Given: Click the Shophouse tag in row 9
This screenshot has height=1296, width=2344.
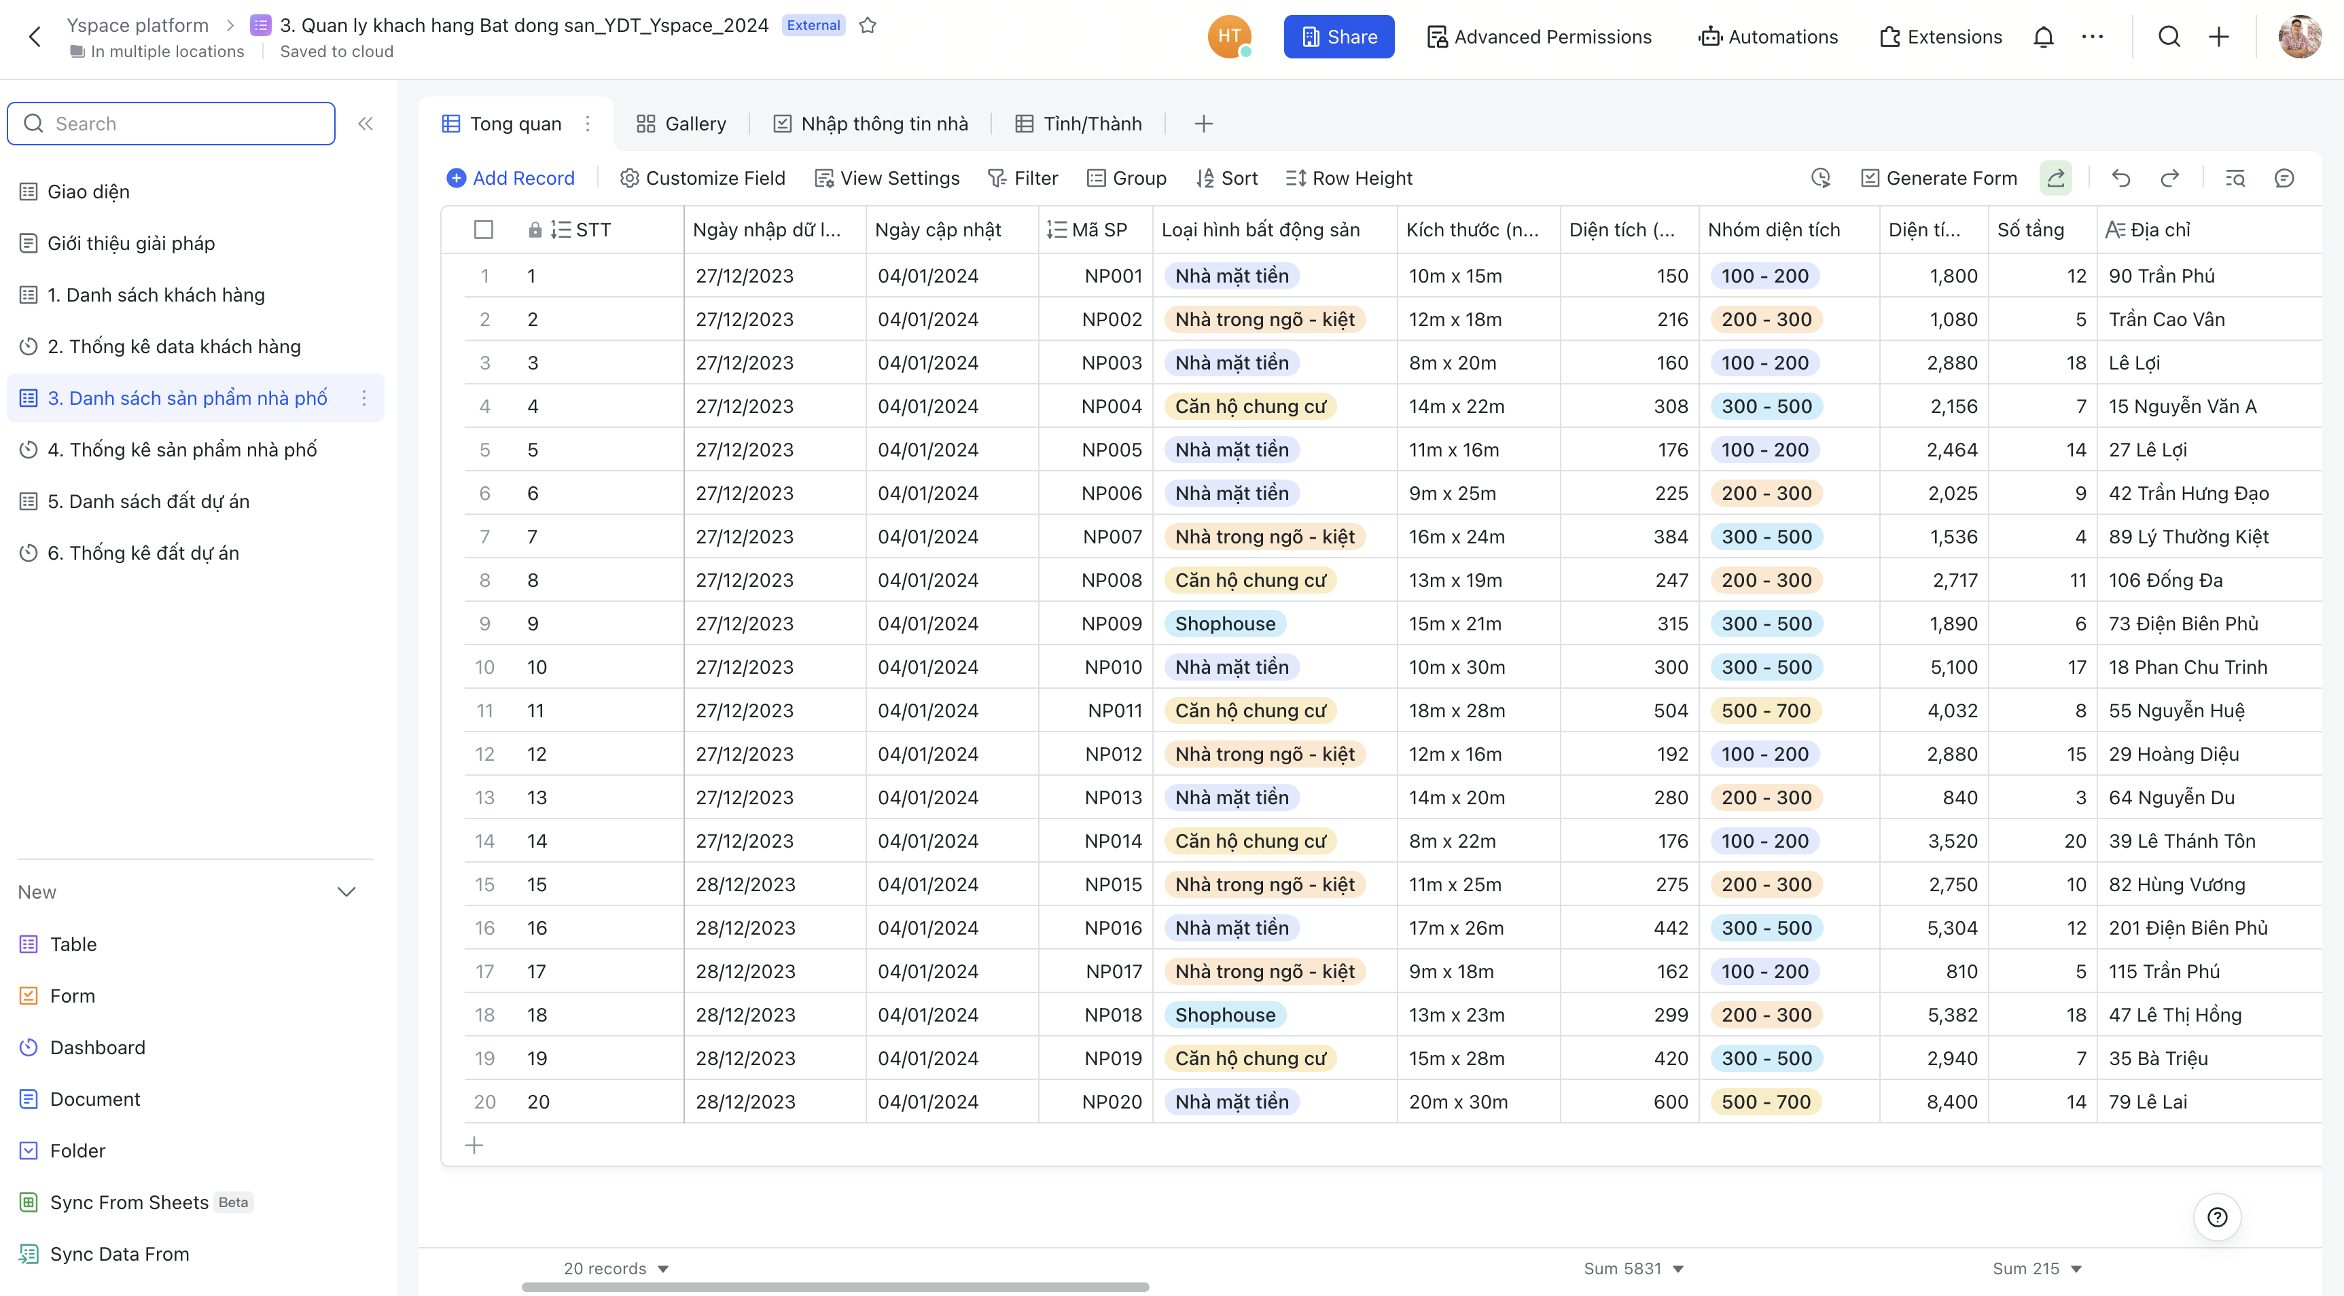Looking at the screenshot, I should [1225, 624].
